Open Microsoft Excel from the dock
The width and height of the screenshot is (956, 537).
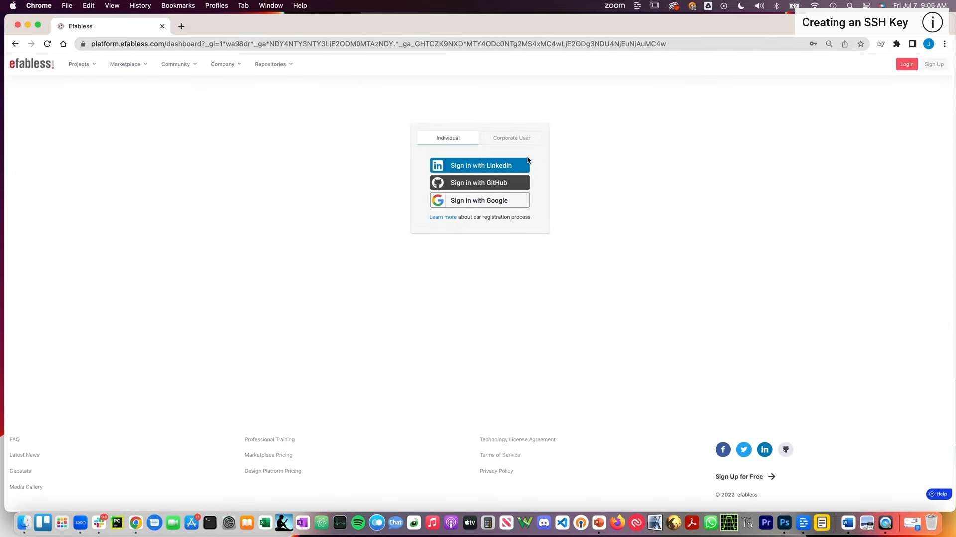(265, 523)
